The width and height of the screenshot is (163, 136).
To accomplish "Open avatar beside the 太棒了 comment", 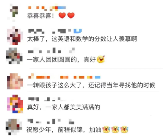I will point(15,36).
